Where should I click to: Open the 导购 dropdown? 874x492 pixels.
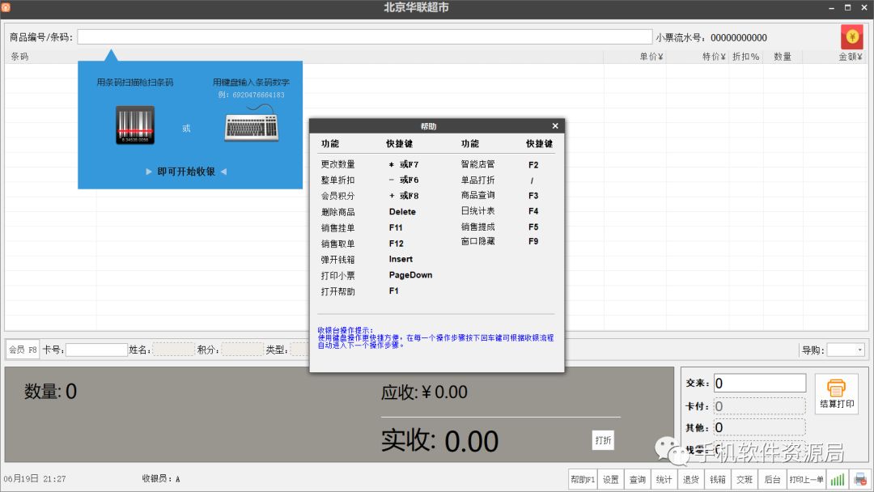click(859, 350)
